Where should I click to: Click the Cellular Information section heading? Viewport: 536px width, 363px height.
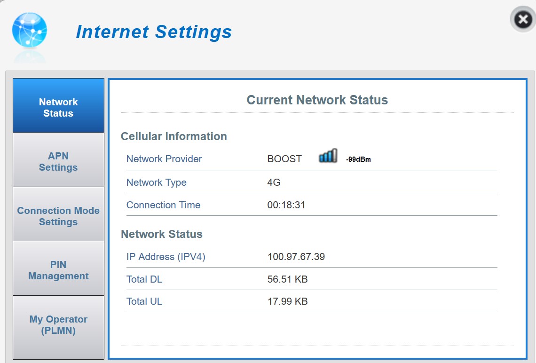click(174, 136)
